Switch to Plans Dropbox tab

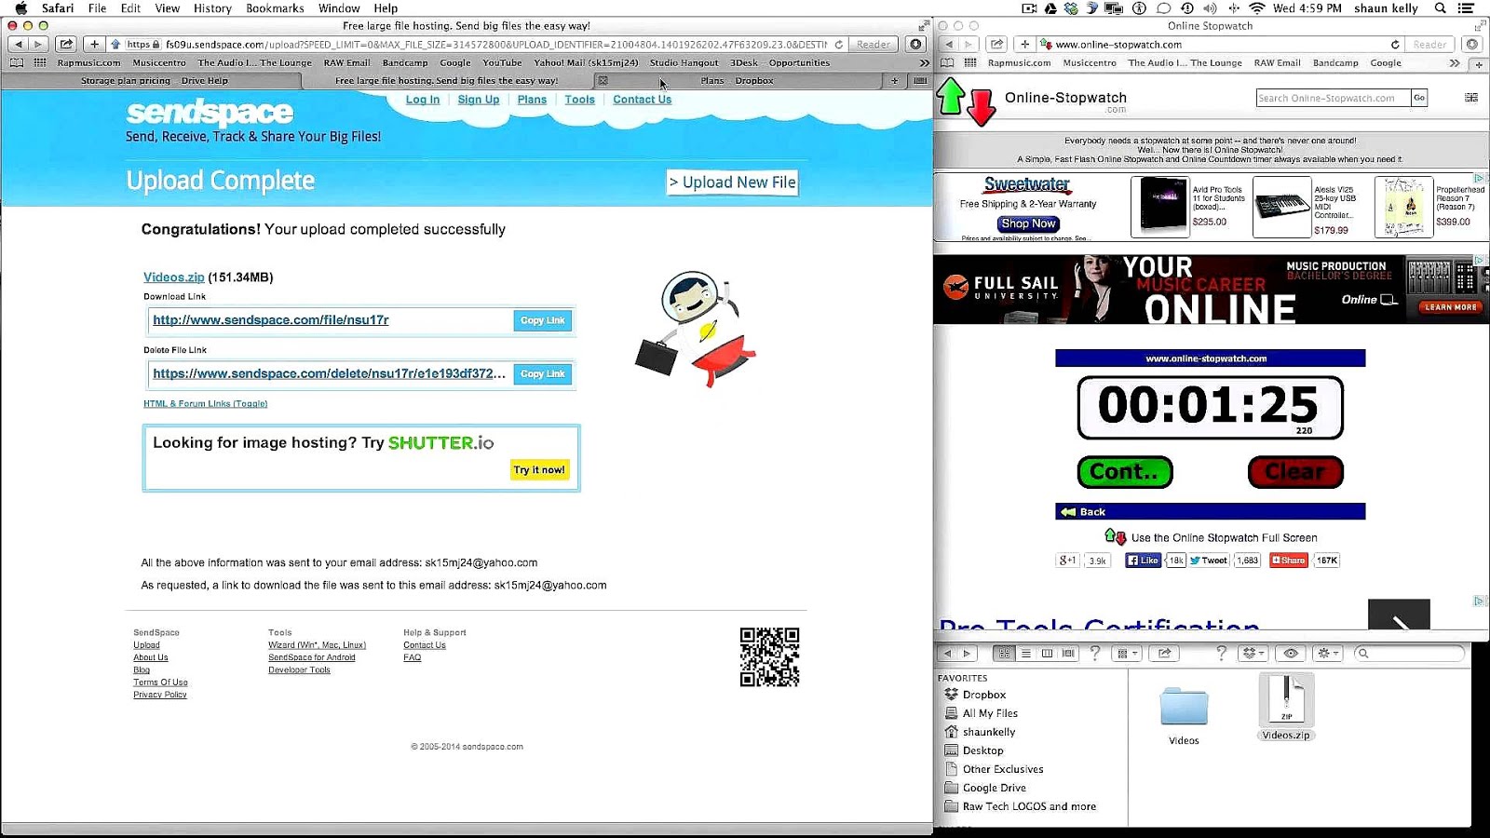coord(737,81)
